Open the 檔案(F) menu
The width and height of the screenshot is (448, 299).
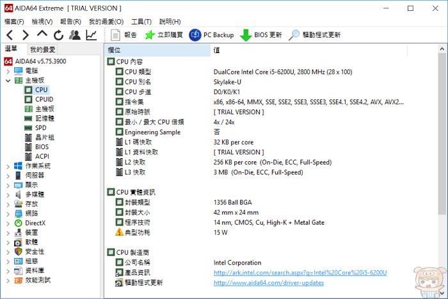pyautogui.click(x=14, y=22)
